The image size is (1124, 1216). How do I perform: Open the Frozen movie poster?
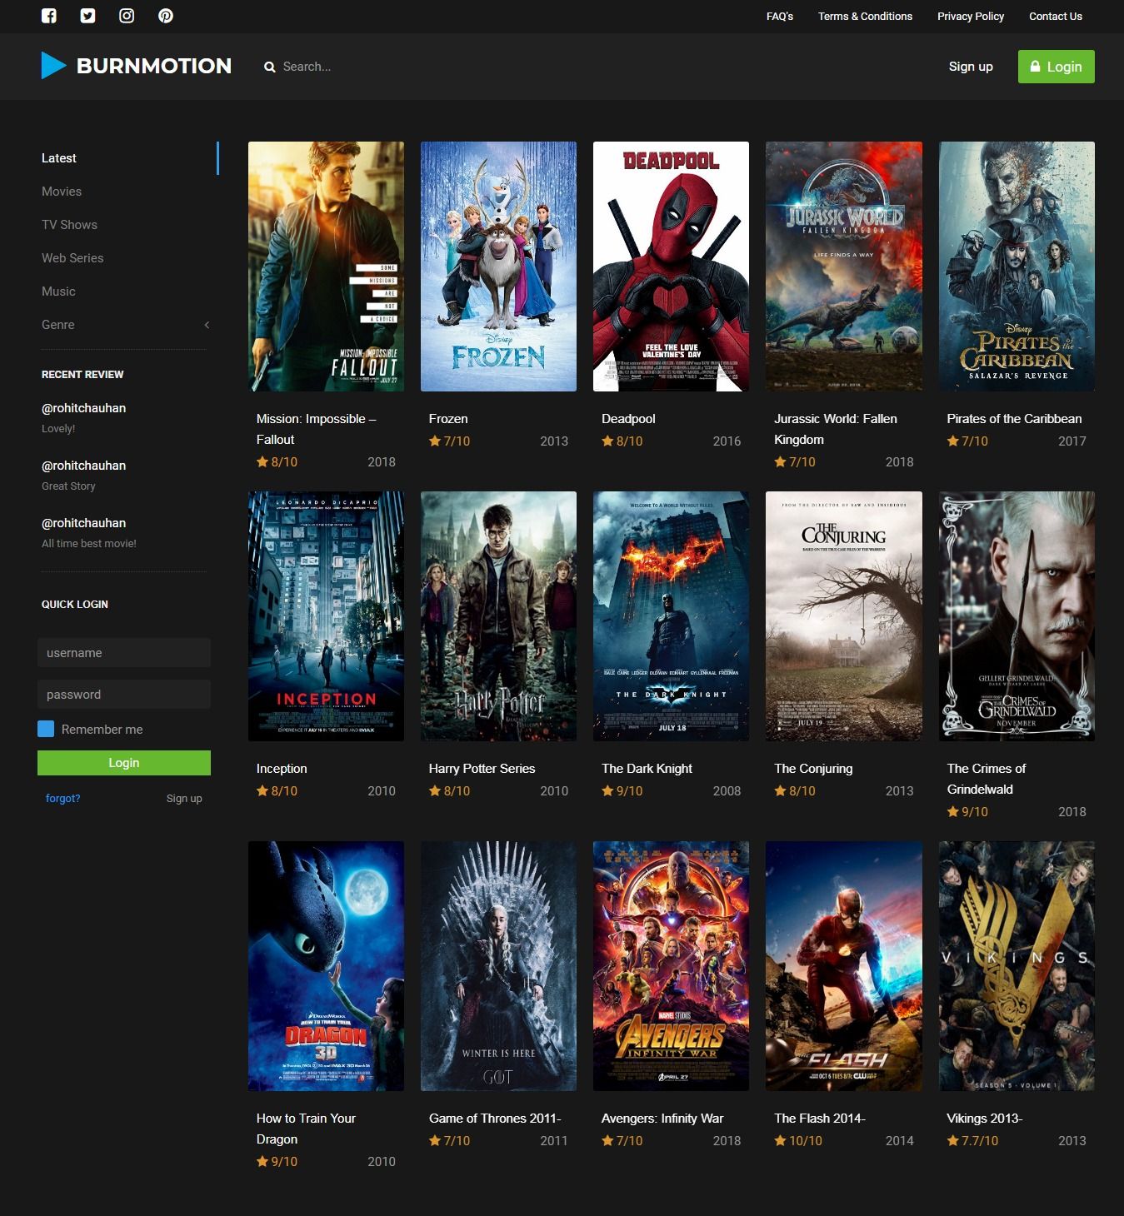(x=498, y=267)
